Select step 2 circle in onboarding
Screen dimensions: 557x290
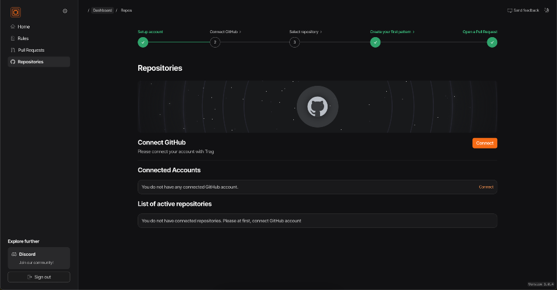click(215, 42)
